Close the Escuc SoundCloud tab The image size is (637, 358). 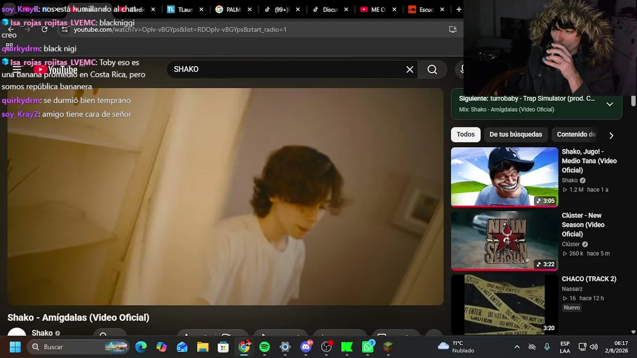click(442, 9)
